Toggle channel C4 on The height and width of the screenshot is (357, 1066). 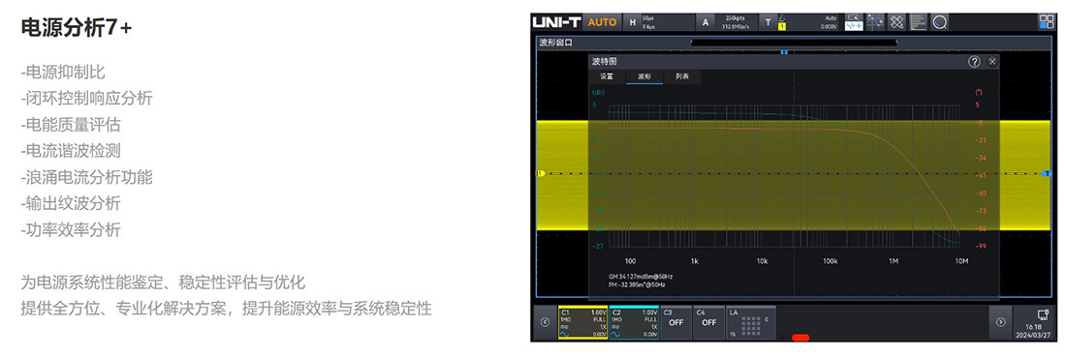coord(709,322)
